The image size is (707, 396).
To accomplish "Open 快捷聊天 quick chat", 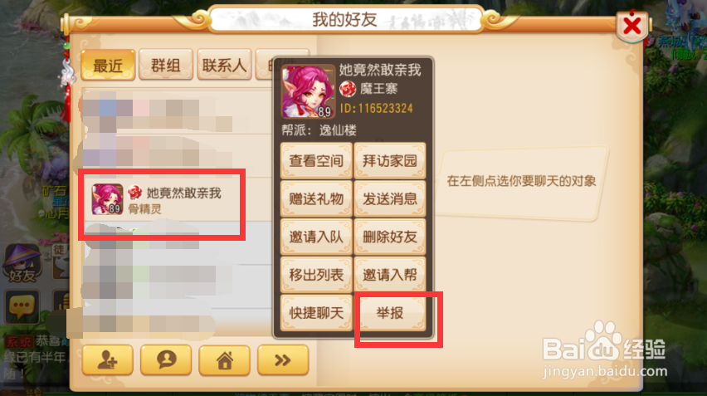I will (316, 312).
